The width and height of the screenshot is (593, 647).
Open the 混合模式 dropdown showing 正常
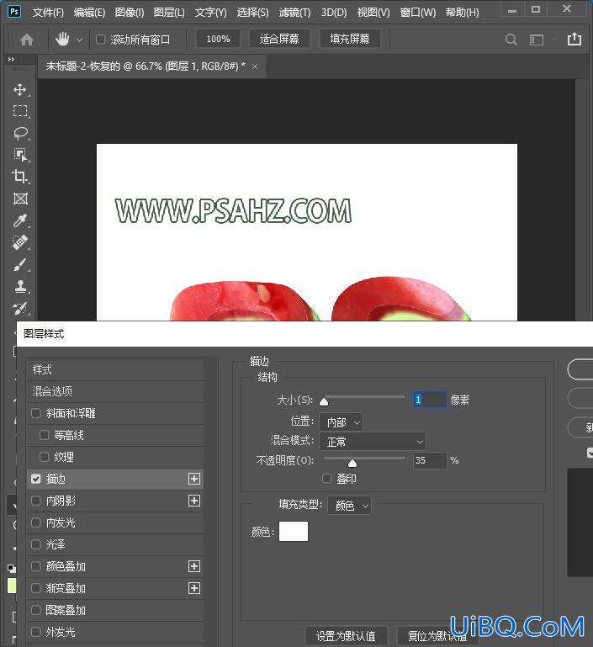point(373,442)
